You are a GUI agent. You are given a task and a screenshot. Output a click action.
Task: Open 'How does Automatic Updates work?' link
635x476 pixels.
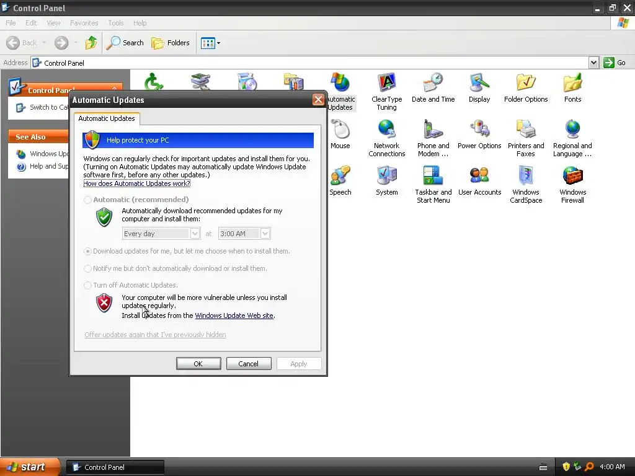point(136,183)
